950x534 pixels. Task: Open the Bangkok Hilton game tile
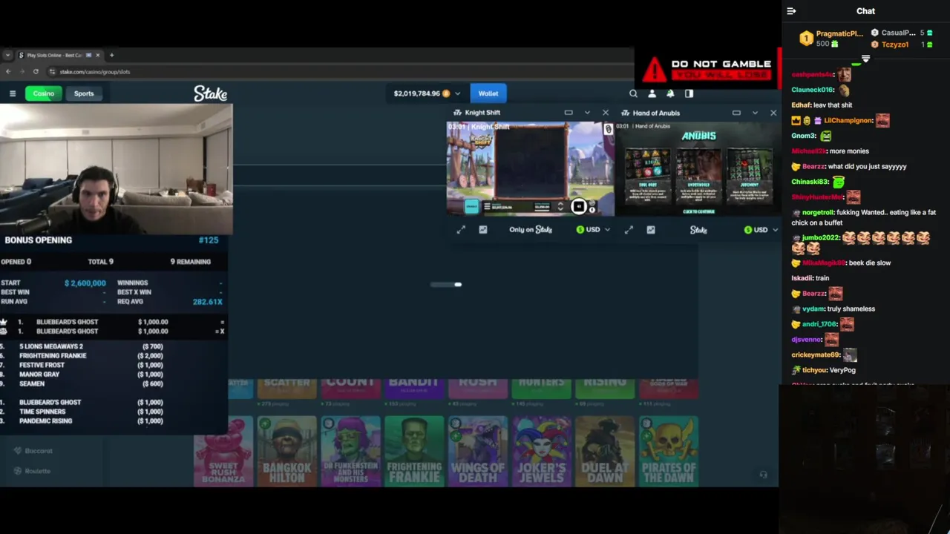point(286,451)
